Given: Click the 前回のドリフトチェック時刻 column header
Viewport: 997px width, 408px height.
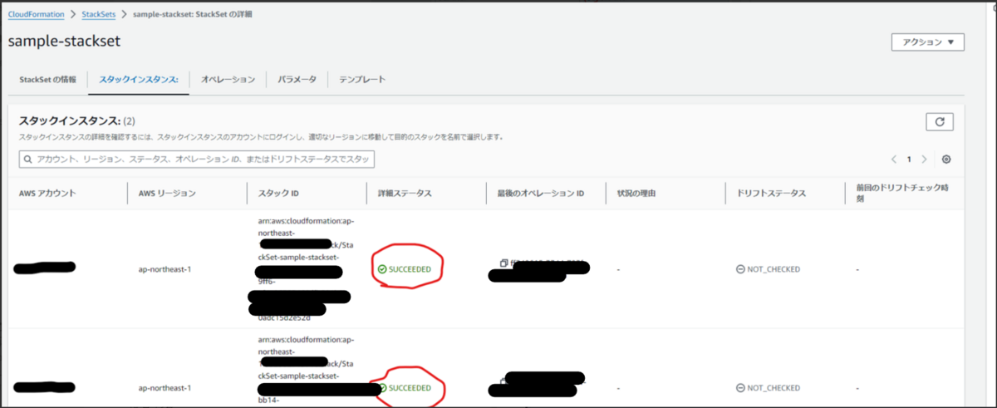Looking at the screenshot, I should click(x=902, y=193).
